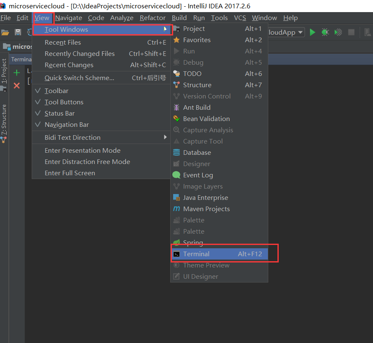The width and height of the screenshot is (373, 343).
Task: Open the Structure tool window entry
Action: click(219, 85)
